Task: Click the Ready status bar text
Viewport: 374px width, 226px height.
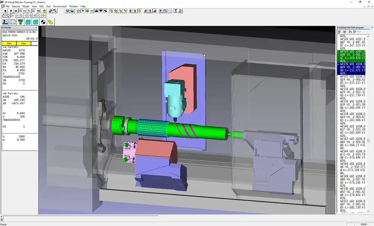Action: click(x=4, y=225)
